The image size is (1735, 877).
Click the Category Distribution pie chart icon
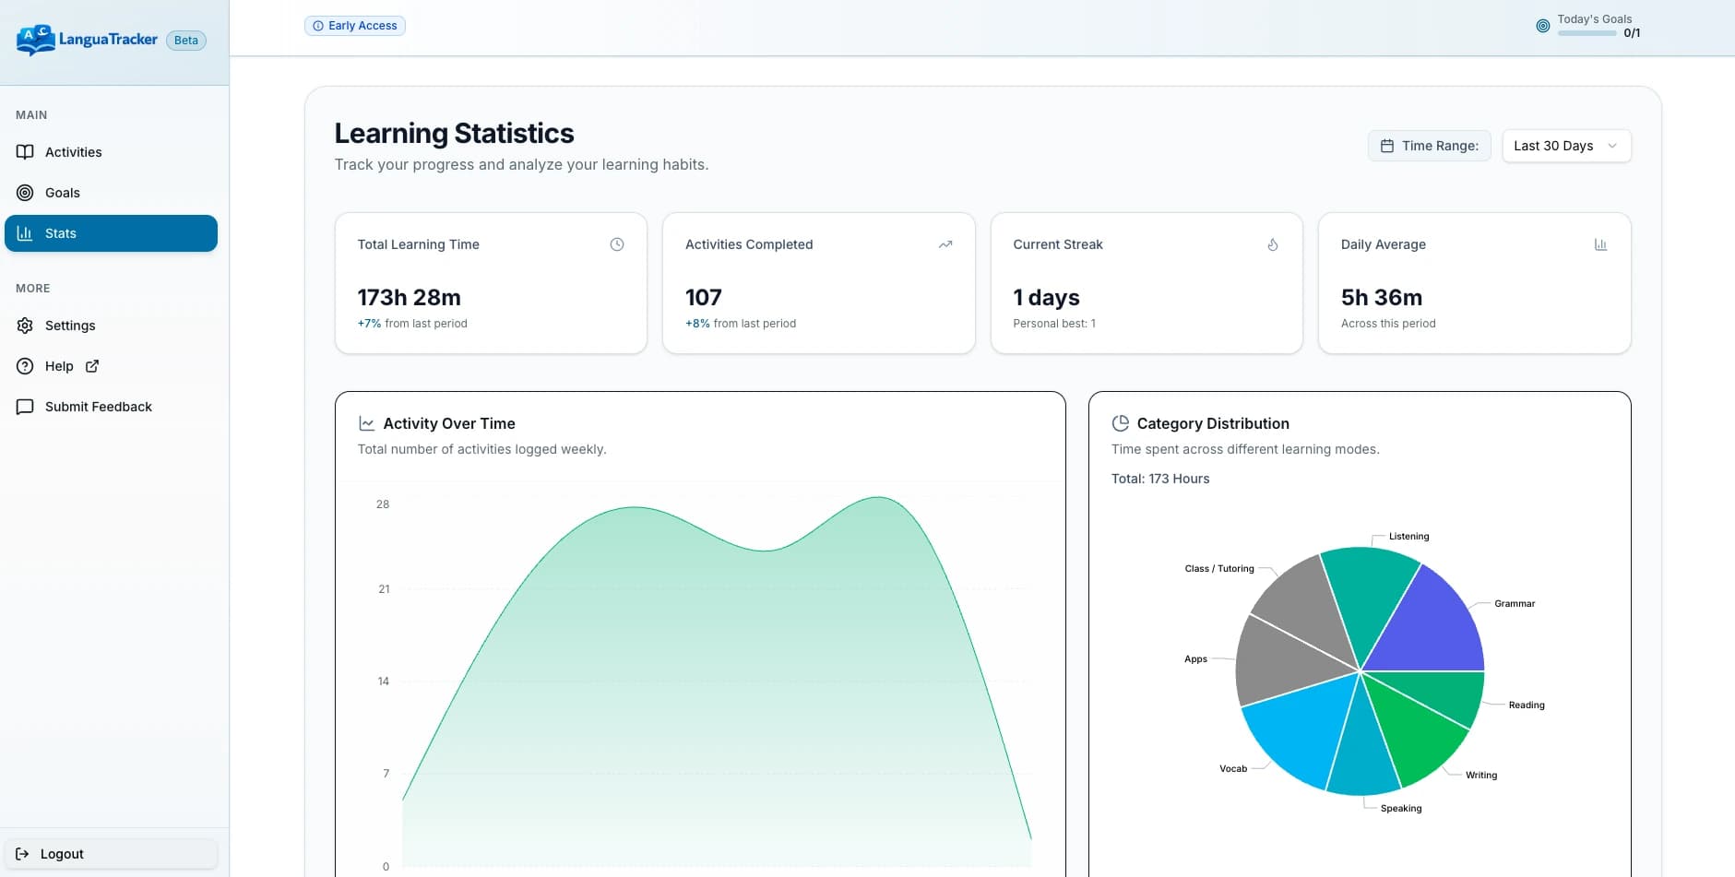(x=1121, y=423)
